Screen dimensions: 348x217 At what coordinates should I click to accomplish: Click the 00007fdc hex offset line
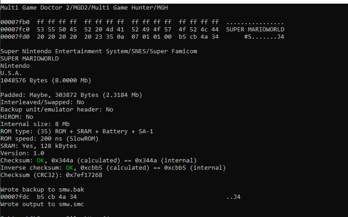[x=121, y=197]
